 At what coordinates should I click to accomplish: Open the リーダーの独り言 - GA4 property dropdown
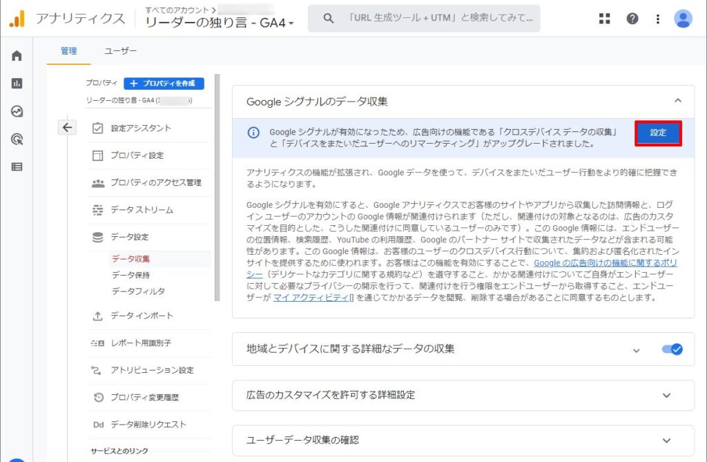(220, 23)
